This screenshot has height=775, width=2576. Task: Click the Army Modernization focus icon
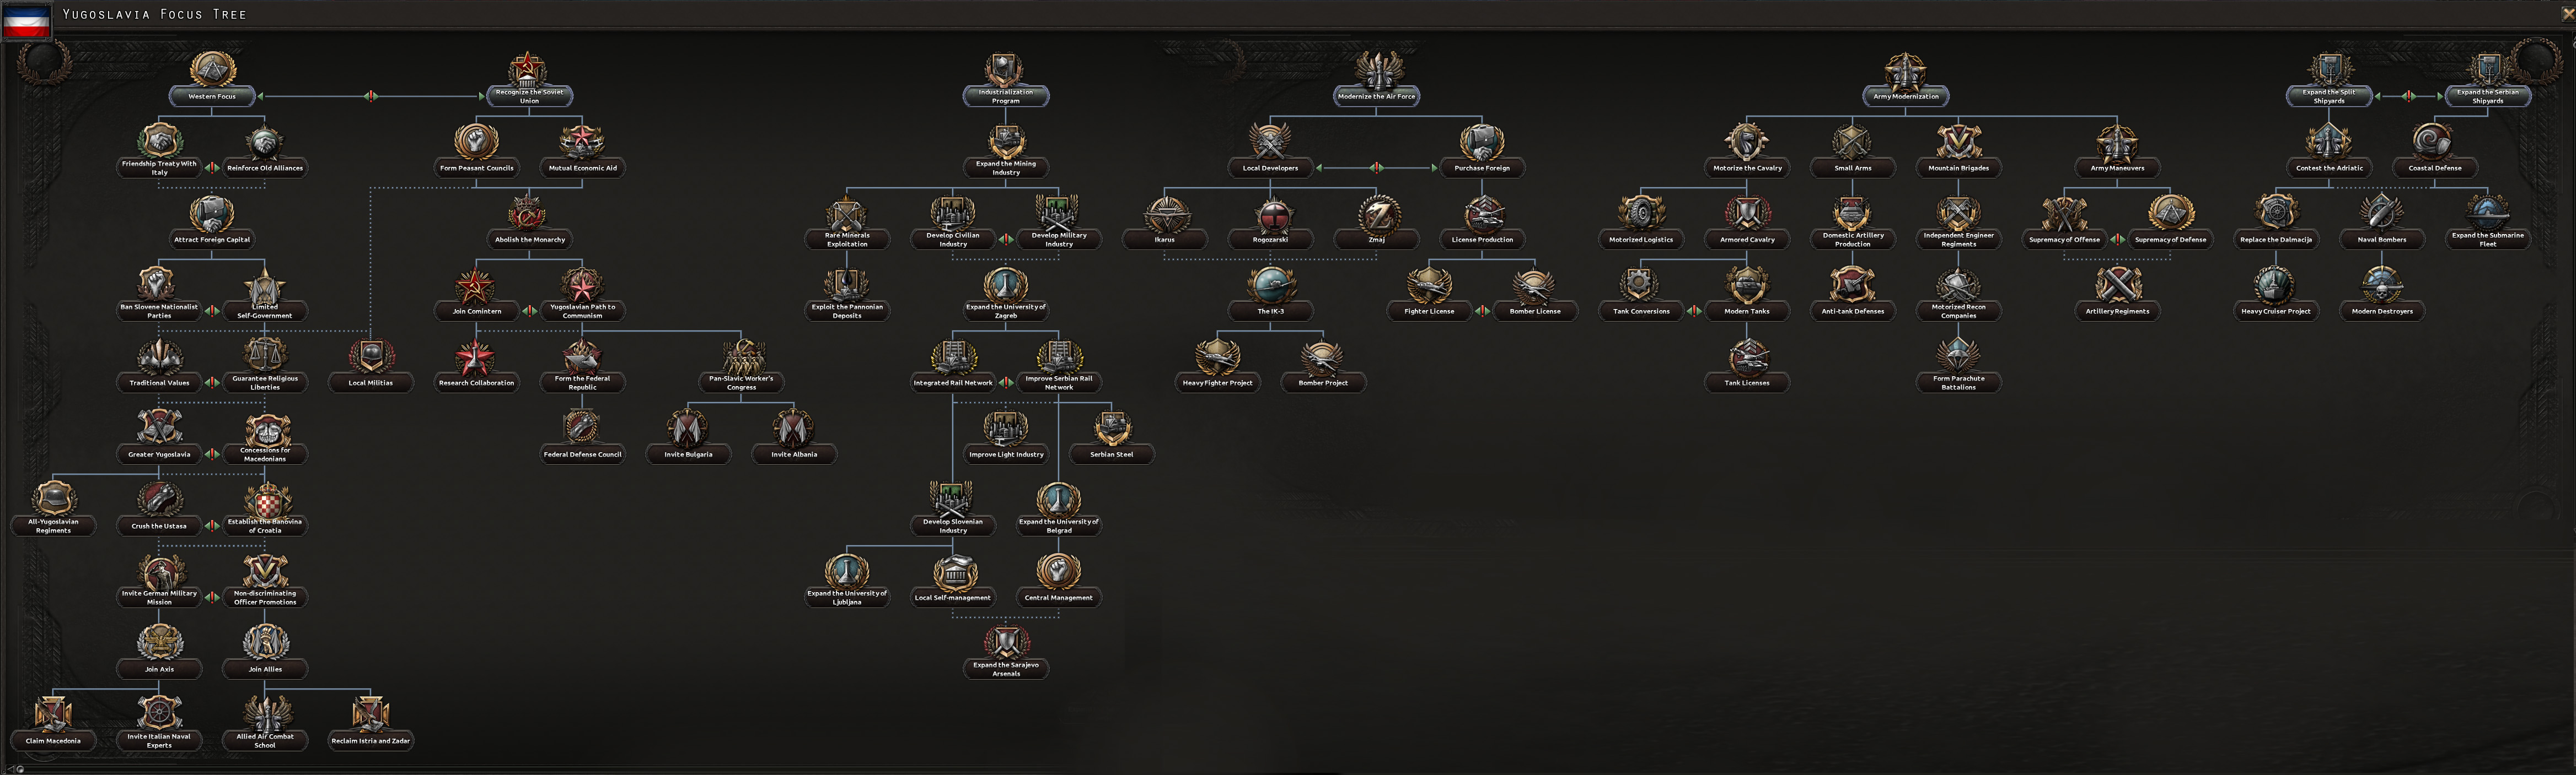[x=1905, y=72]
